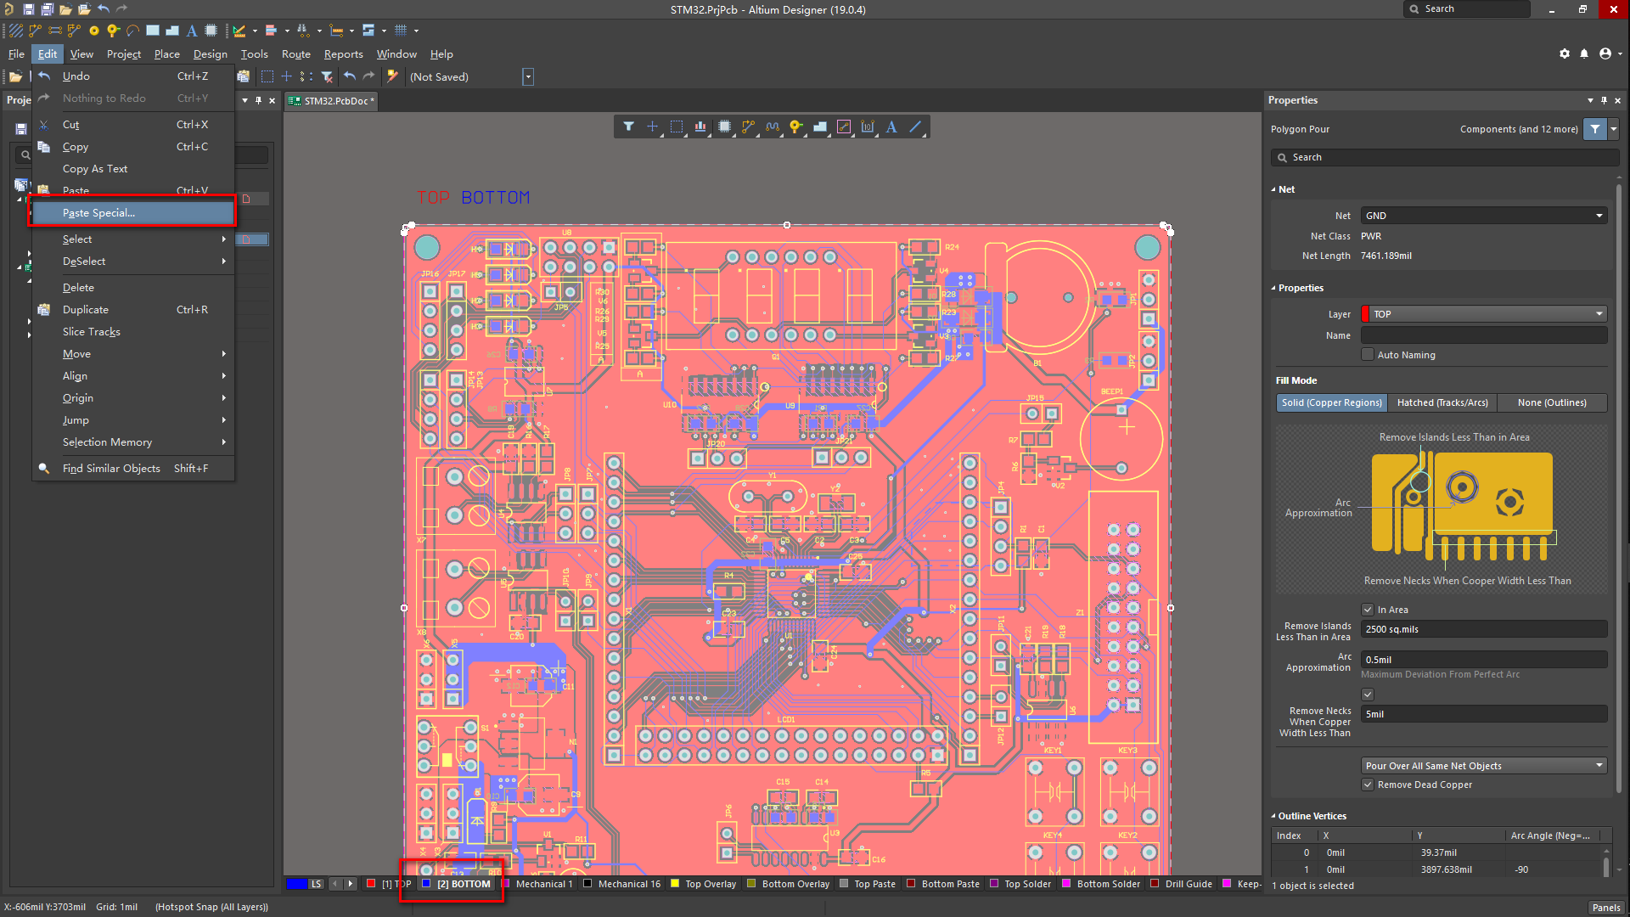Select Hatched (Tracks/Arcs) fill mode
Viewport: 1630px width, 917px height.
pos(1442,402)
